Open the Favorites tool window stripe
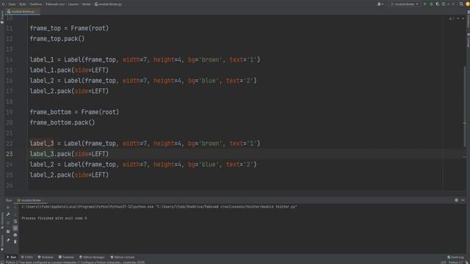Screen dimensions: 470x264 tap(2, 242)
